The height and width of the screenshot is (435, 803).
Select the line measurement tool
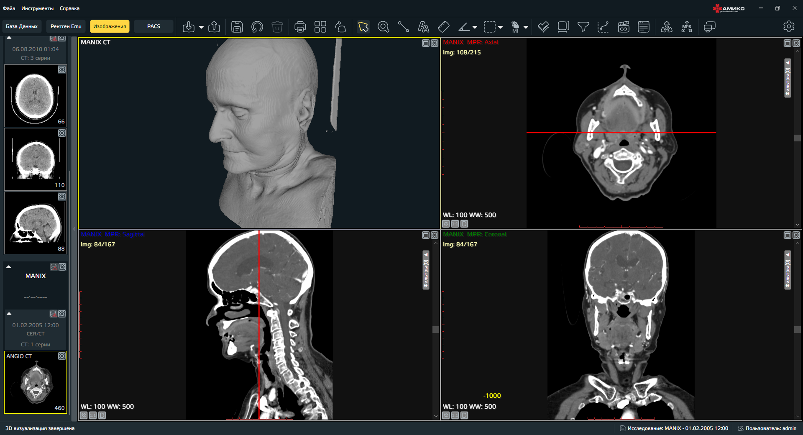[x=403, y=27]
